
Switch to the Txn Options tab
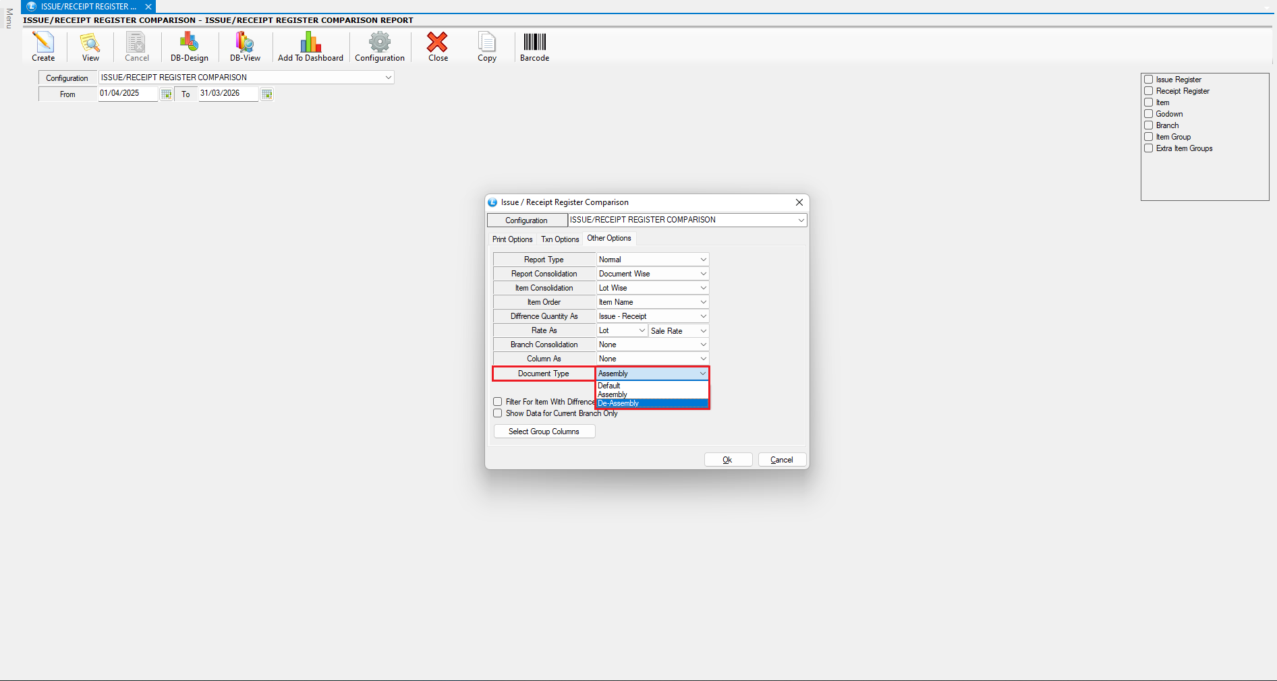(560, 239)
